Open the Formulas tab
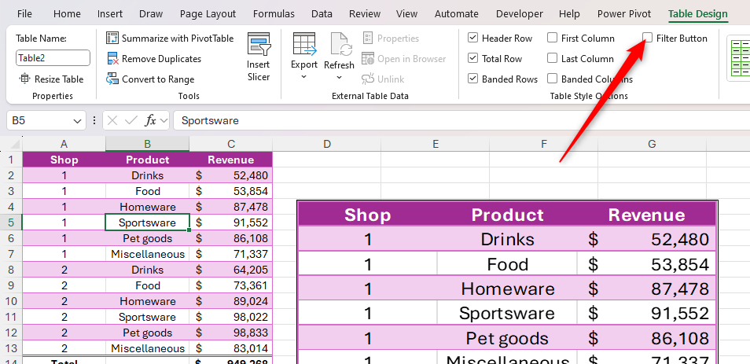750x364 pixels. pyautogui.click(x=274, y=14)
